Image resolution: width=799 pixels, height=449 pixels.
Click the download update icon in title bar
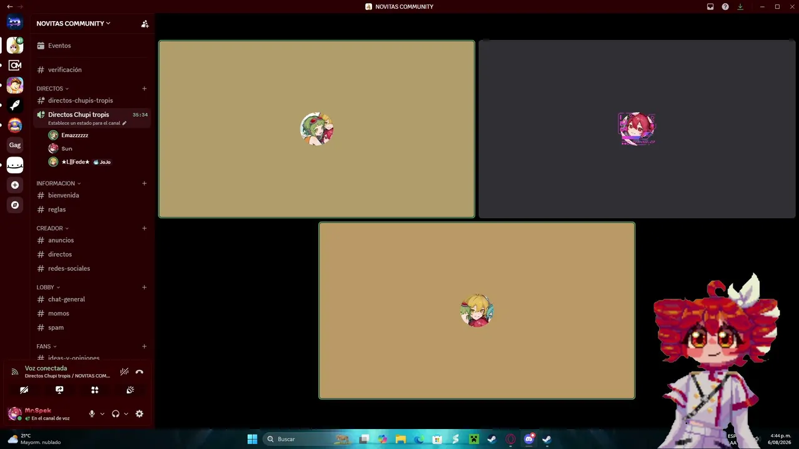pyautogui.click(x=740, y=7)
